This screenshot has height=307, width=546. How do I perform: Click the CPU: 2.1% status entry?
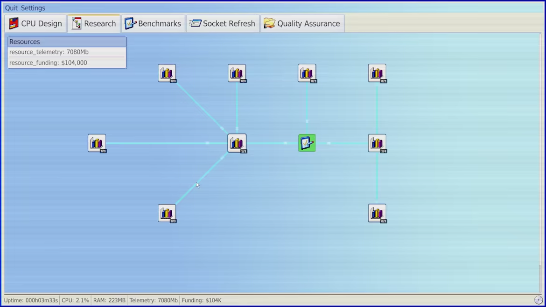(x=75, y=300)
